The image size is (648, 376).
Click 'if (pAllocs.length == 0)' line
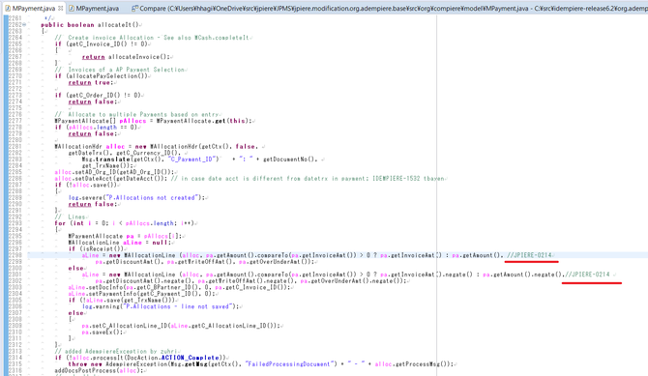tap(96, 128)
